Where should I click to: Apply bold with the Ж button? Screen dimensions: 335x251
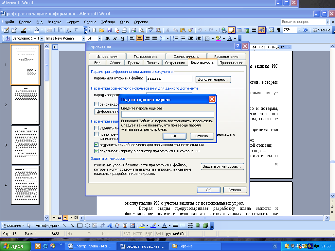[x=108, y=39]
